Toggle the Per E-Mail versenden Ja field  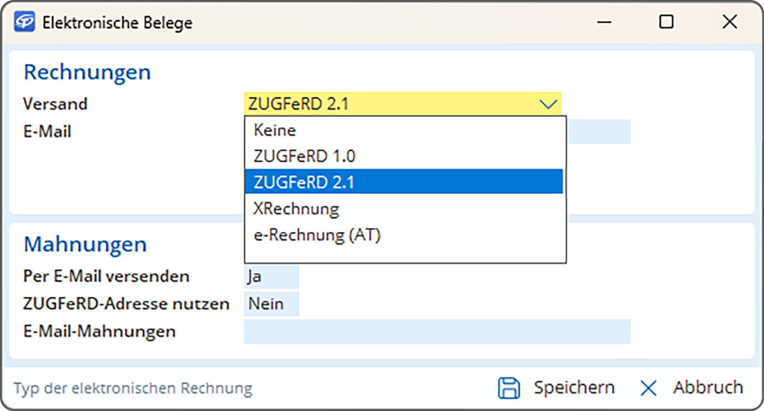click(271, 277)
